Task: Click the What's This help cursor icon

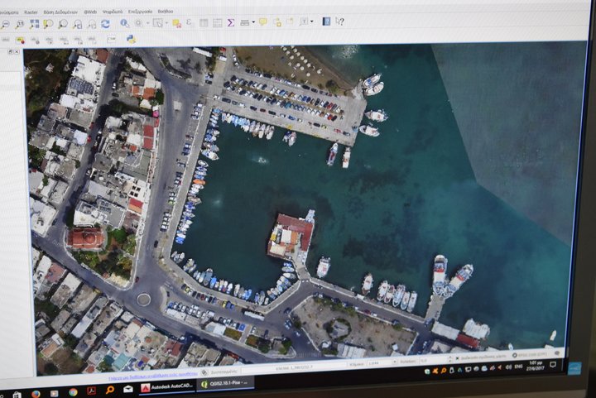Action: click(339, 22)
